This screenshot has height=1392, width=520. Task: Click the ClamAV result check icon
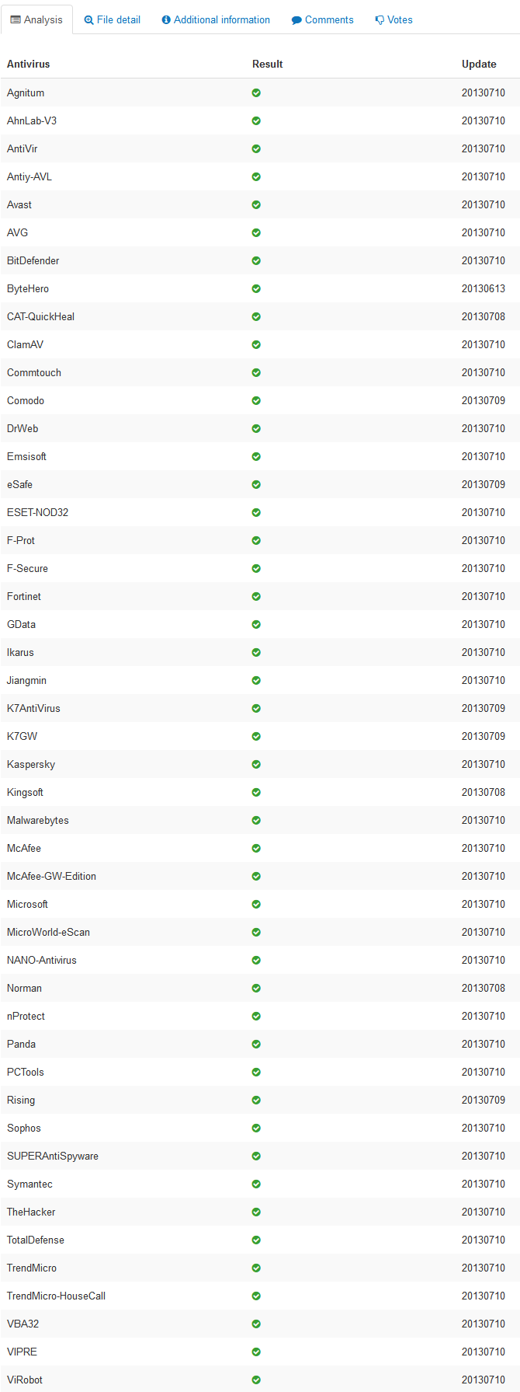coord(256,345)
